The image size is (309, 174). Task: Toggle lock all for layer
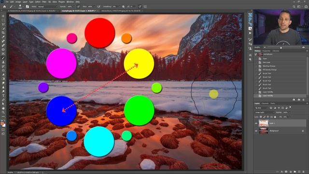[275, 117]
